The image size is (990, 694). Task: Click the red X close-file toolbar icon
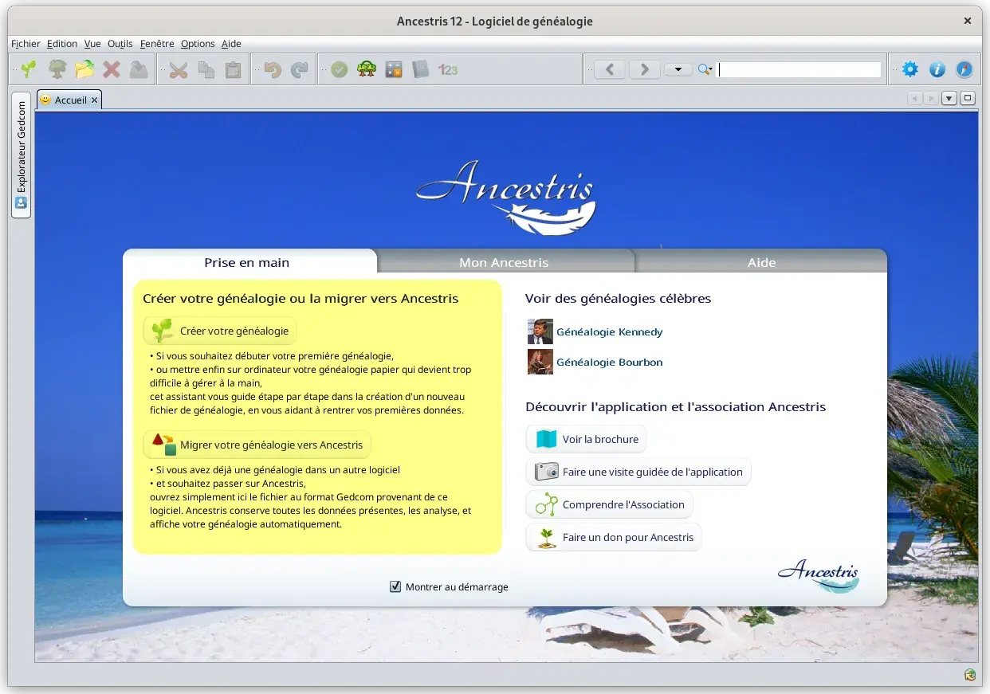112,70
